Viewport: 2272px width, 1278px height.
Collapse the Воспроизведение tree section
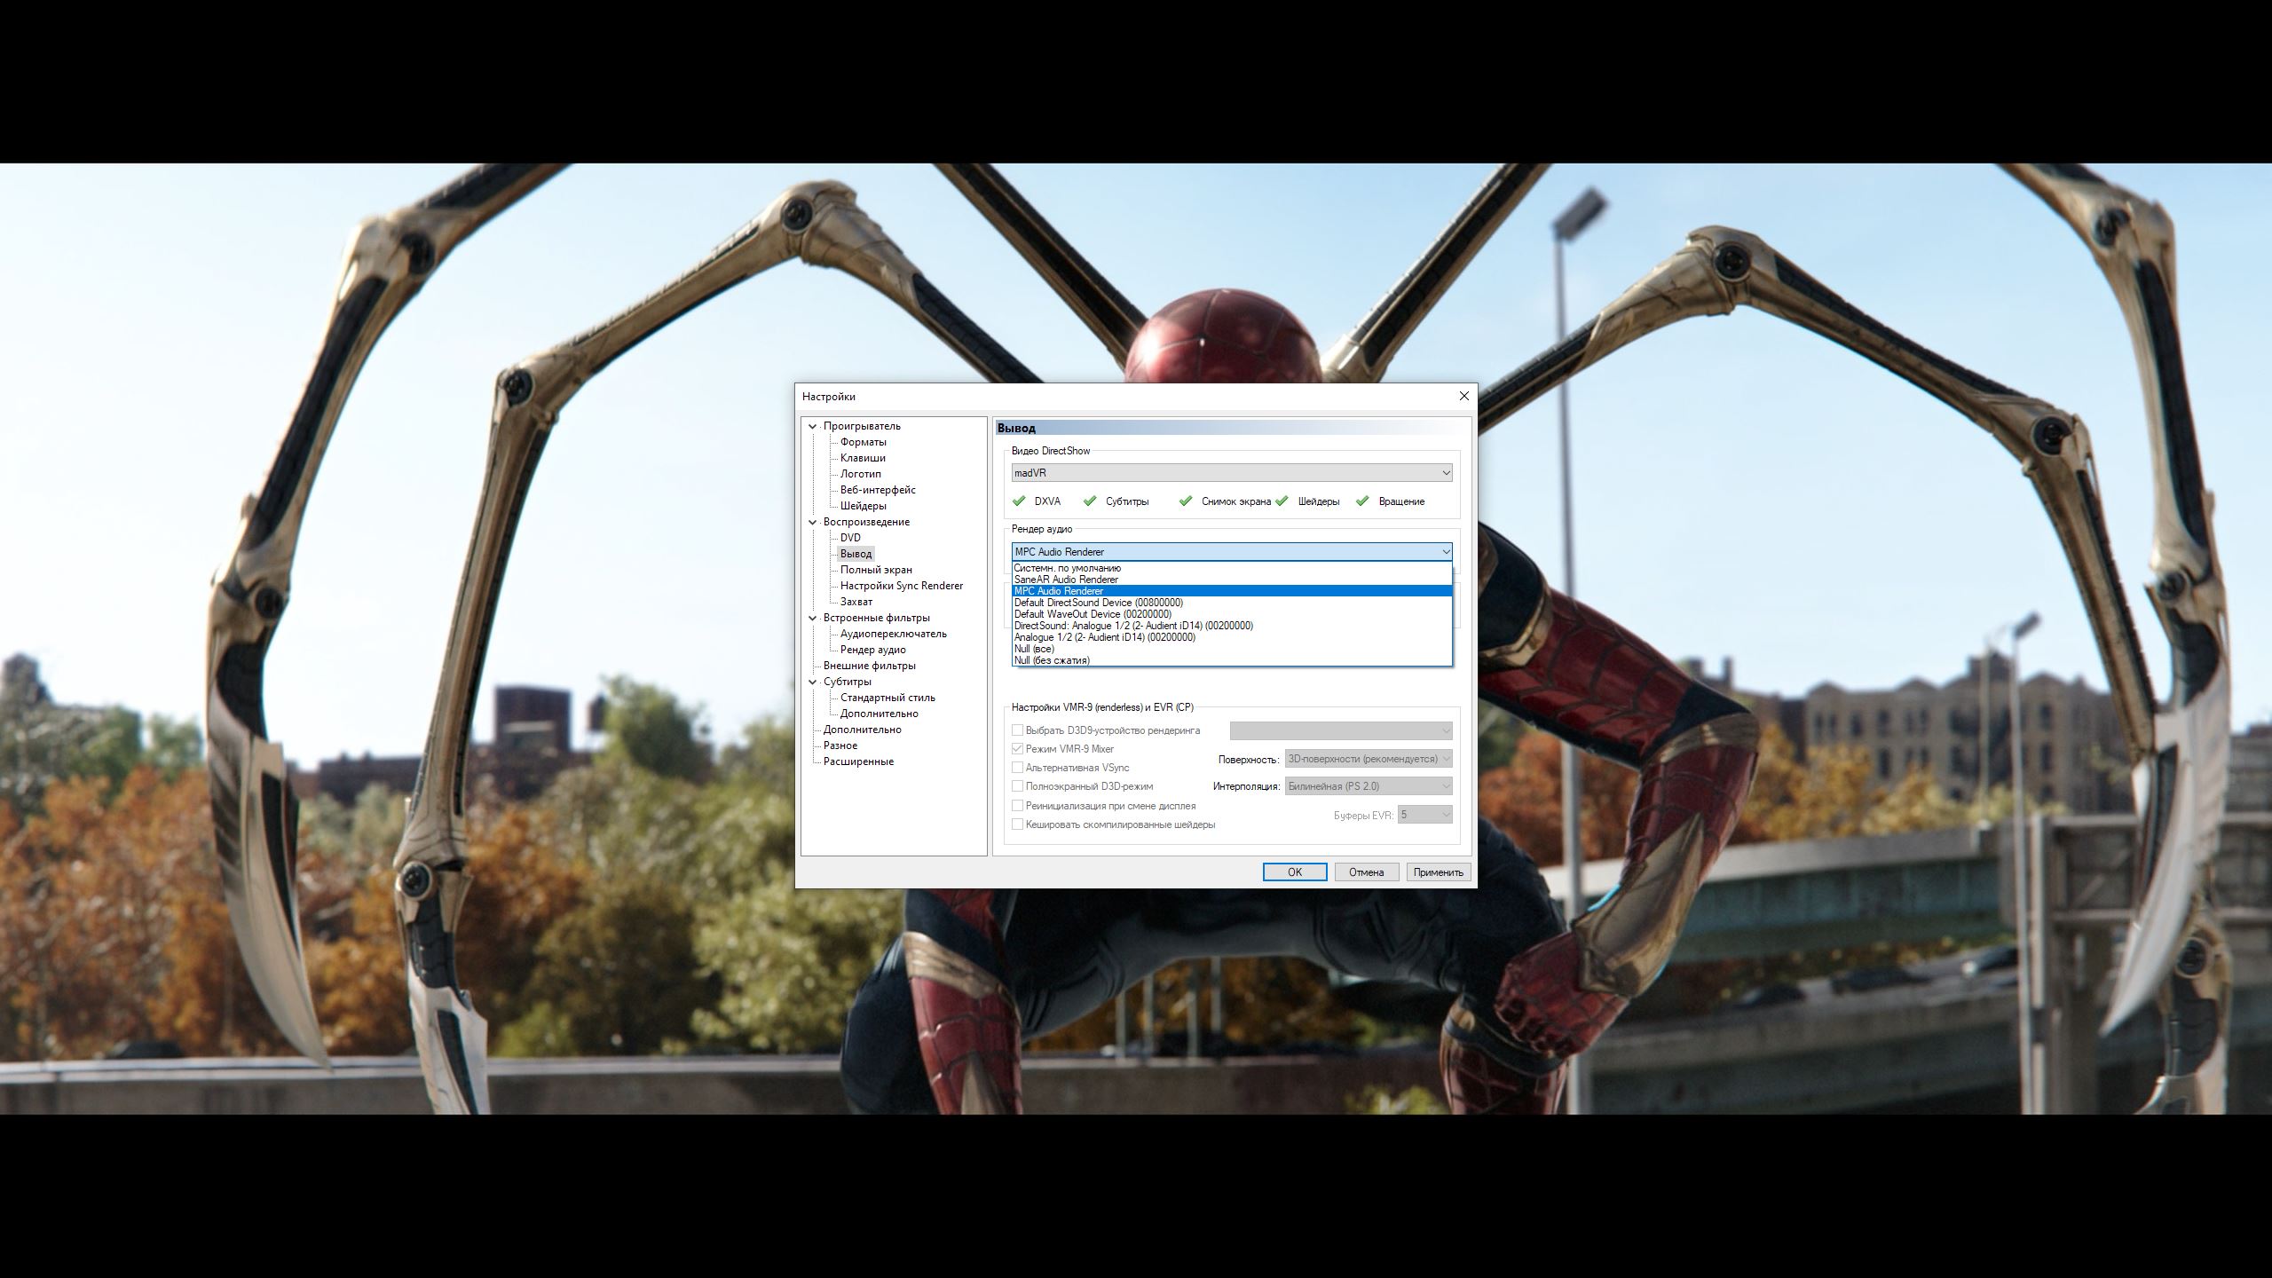coord(812,522)
